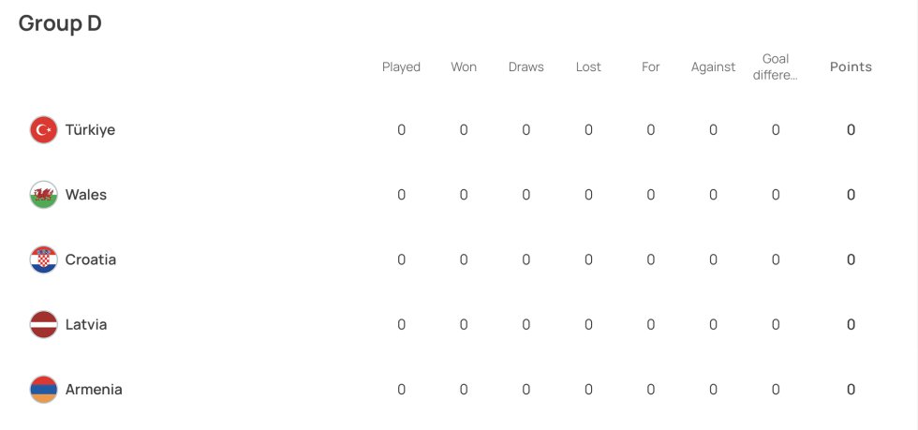Select the Points column header
This screenshot has width=918, height=430.
point(851,67)
